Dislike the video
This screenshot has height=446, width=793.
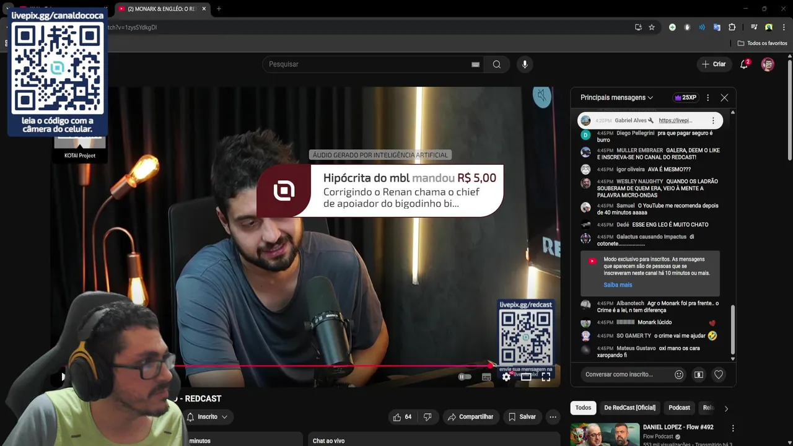(x=427, y=417)
